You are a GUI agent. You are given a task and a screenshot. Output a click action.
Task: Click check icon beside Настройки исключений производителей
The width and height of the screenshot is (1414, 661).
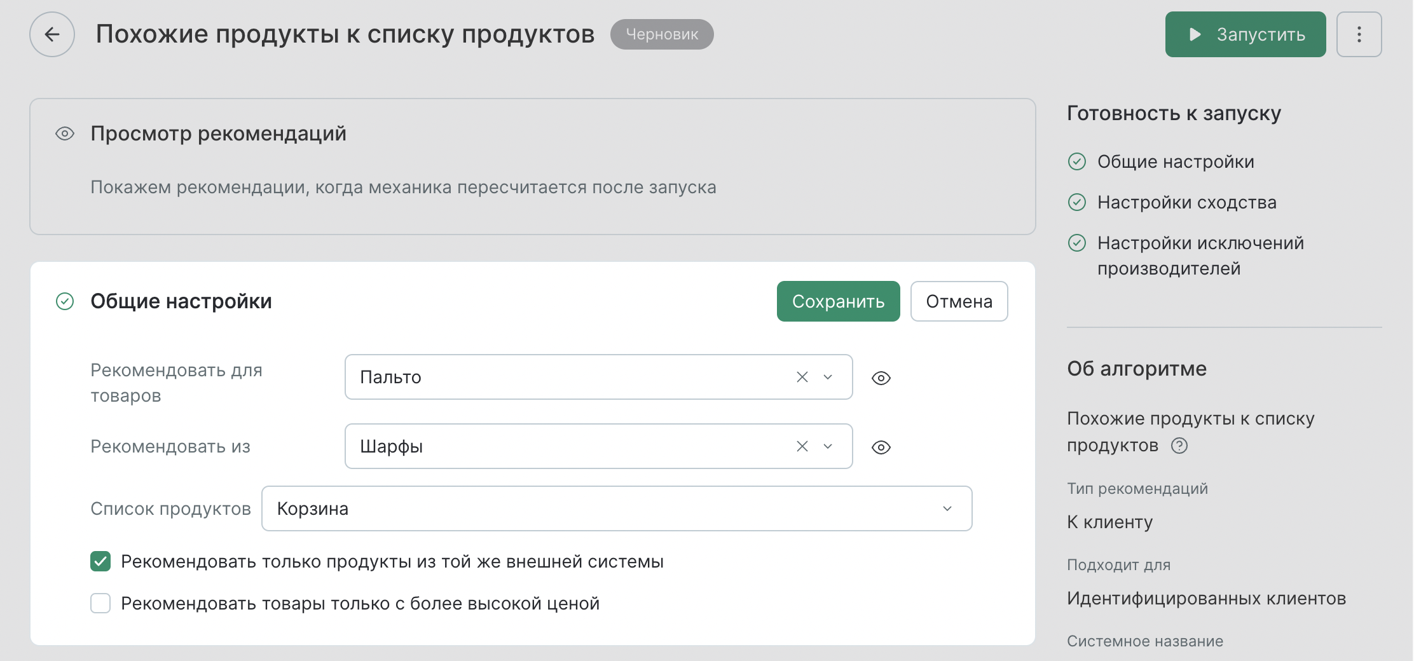pos(1077,243)
